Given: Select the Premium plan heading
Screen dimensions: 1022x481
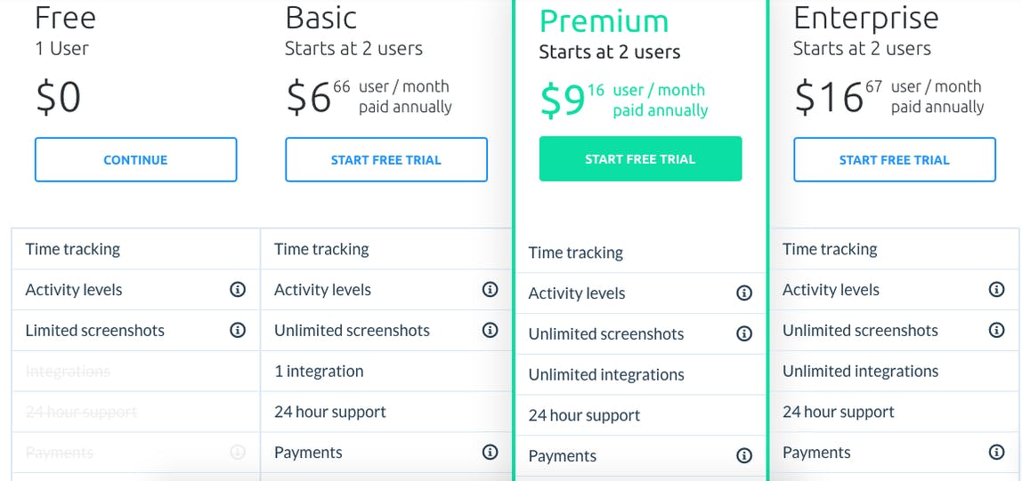Looking at the screenshot, I should point(604,21).
